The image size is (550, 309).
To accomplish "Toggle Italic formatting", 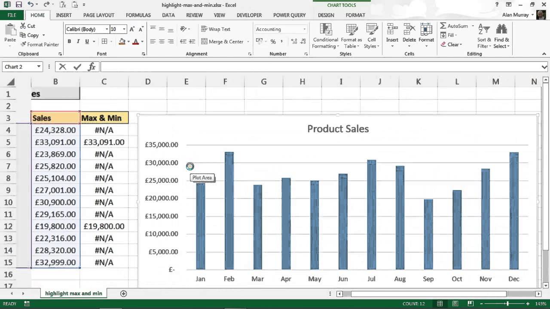I will (78, 42).
